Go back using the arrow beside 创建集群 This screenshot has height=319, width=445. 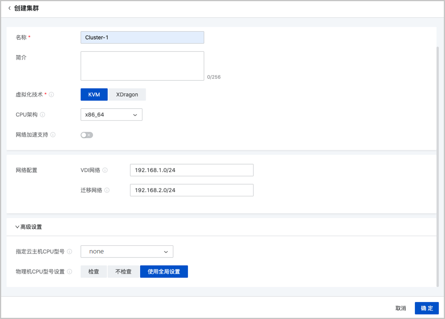[10, 9]
